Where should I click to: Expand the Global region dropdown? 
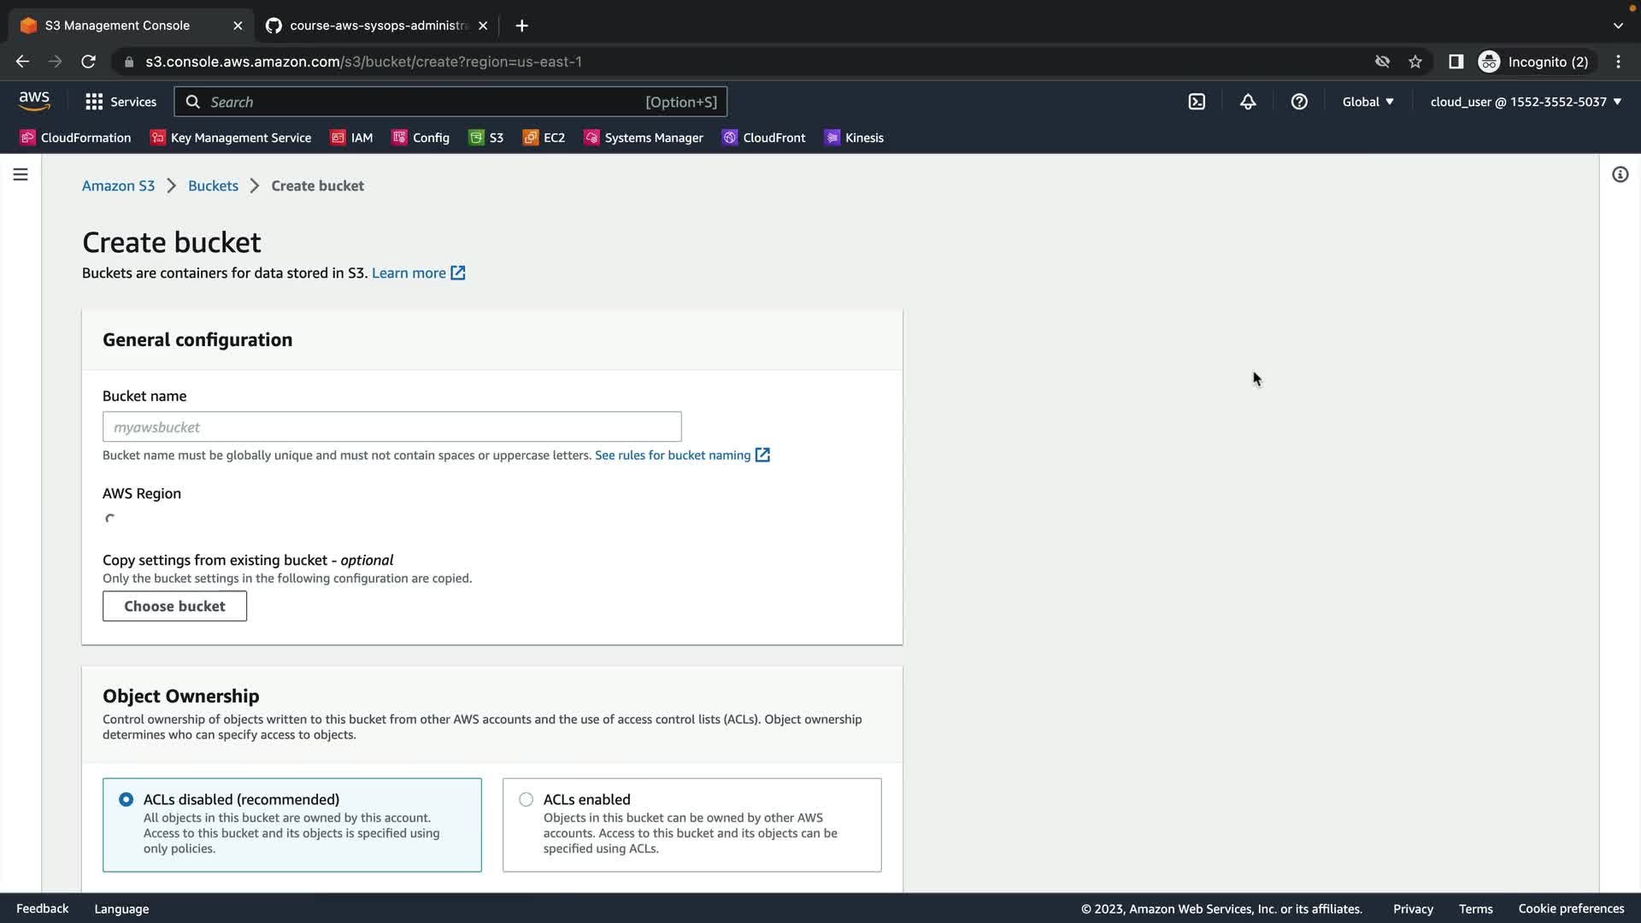[x=1367, y=102]
